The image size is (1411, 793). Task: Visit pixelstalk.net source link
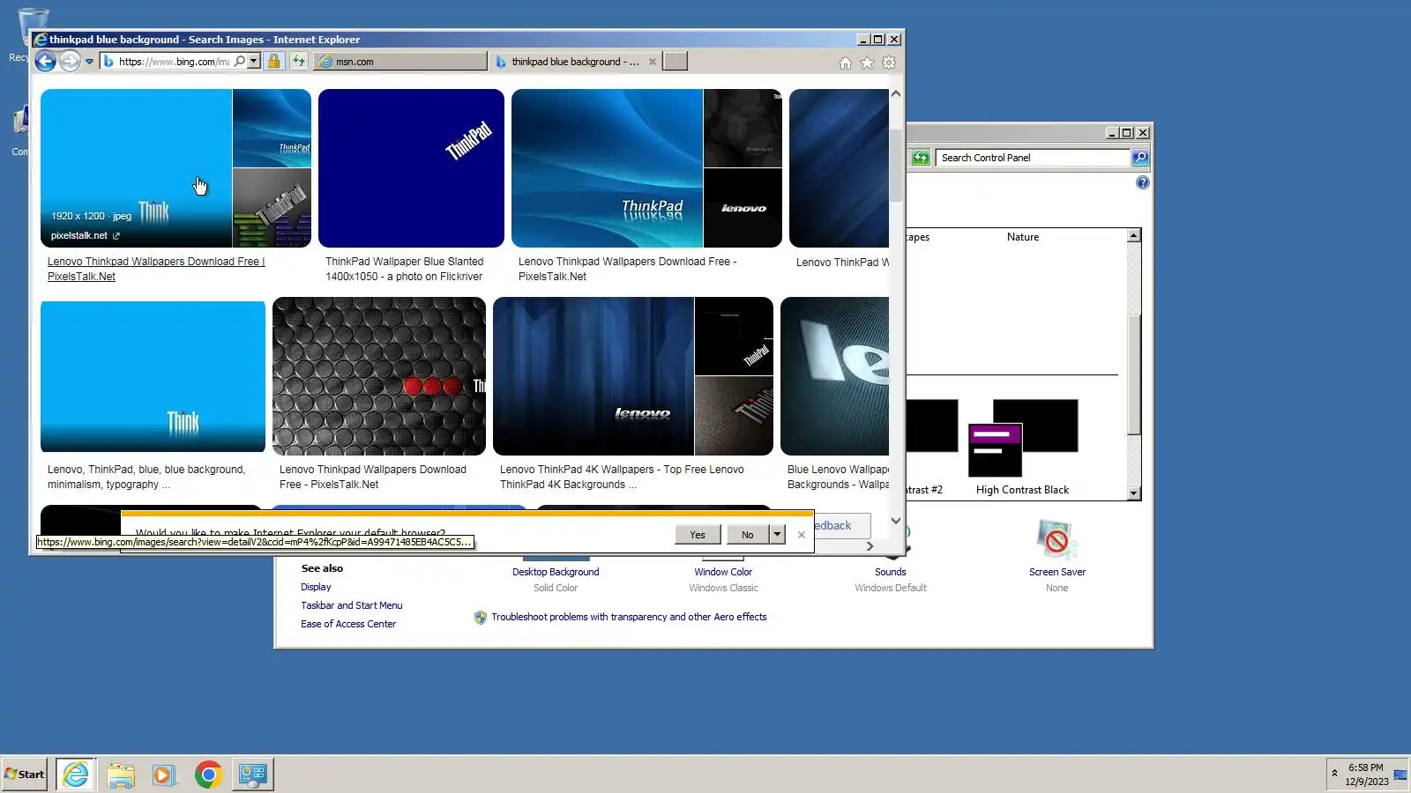point(85,235)
